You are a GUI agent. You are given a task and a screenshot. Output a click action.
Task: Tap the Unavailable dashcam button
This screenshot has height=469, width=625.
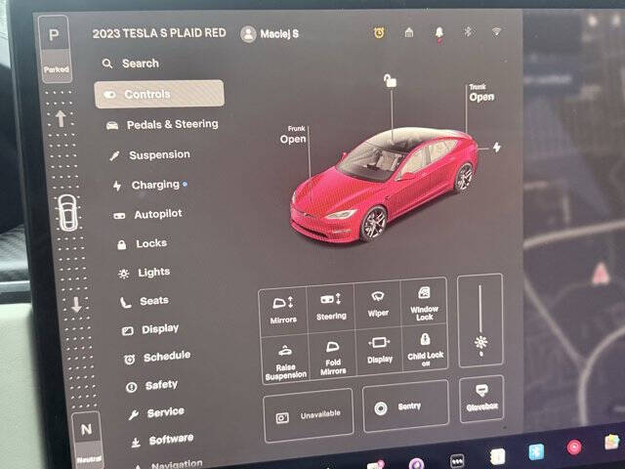[309, 415]
